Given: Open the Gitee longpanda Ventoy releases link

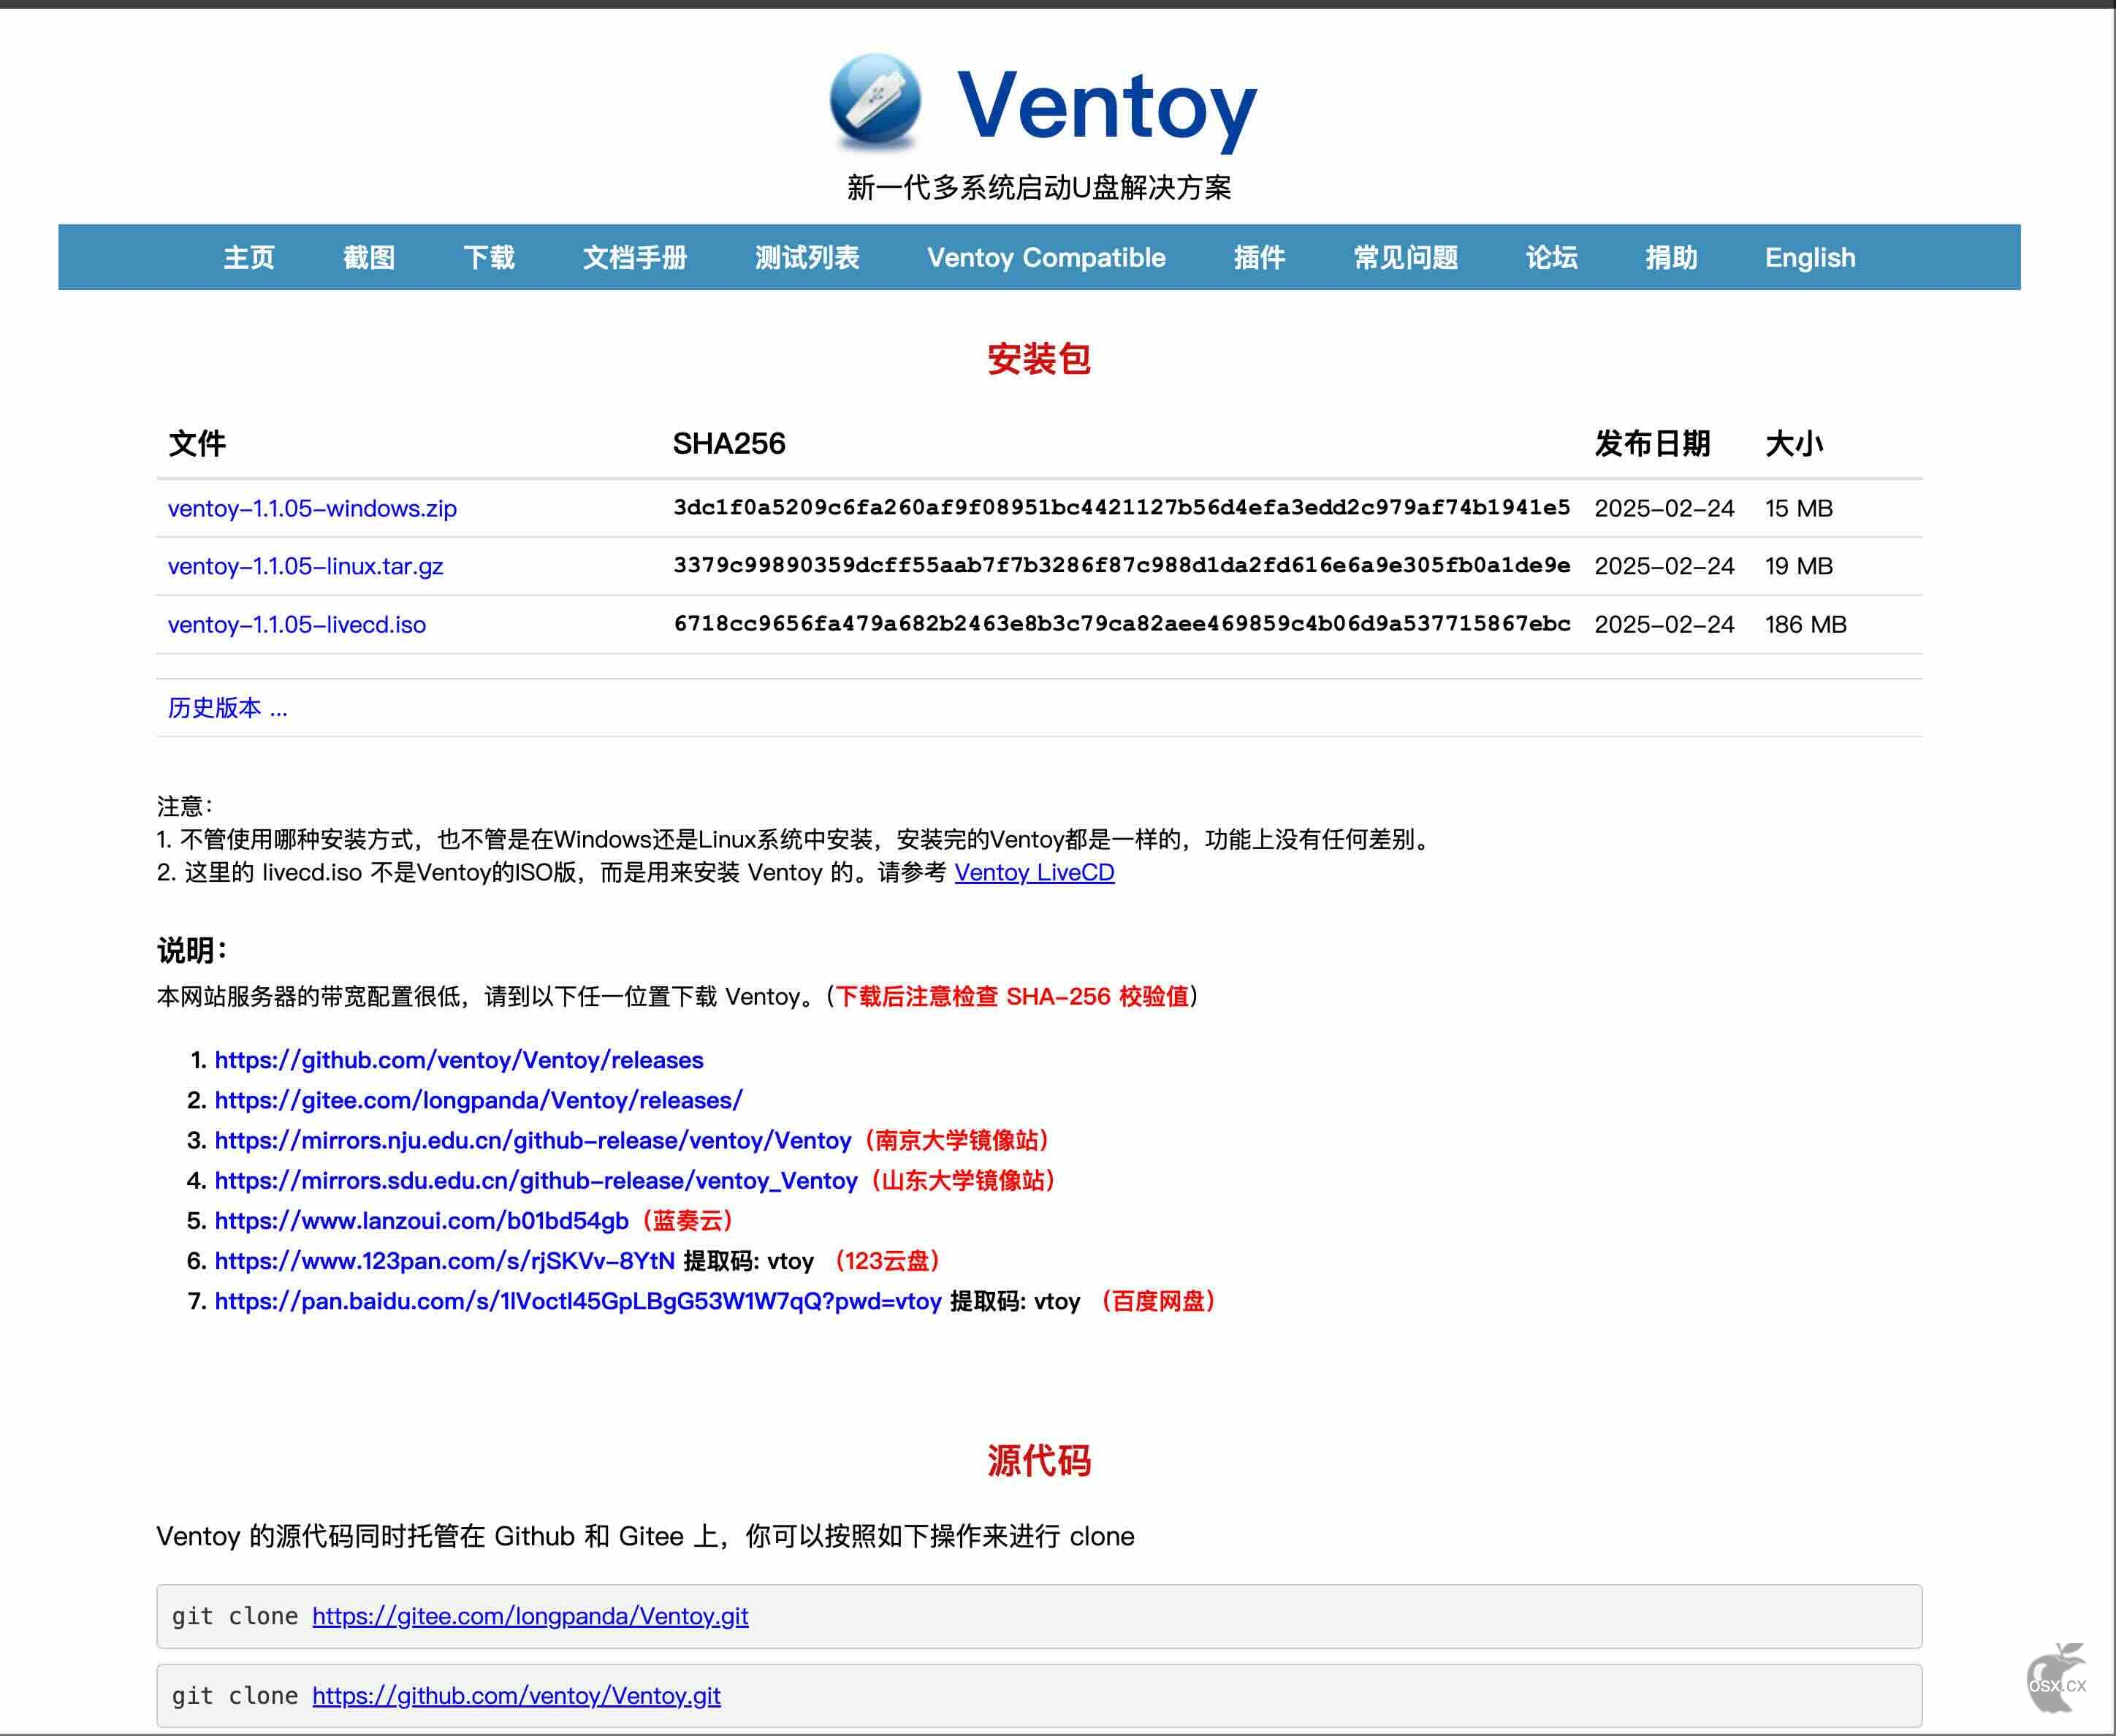Looking at the screenshot, I should [x=478, y=1100].
